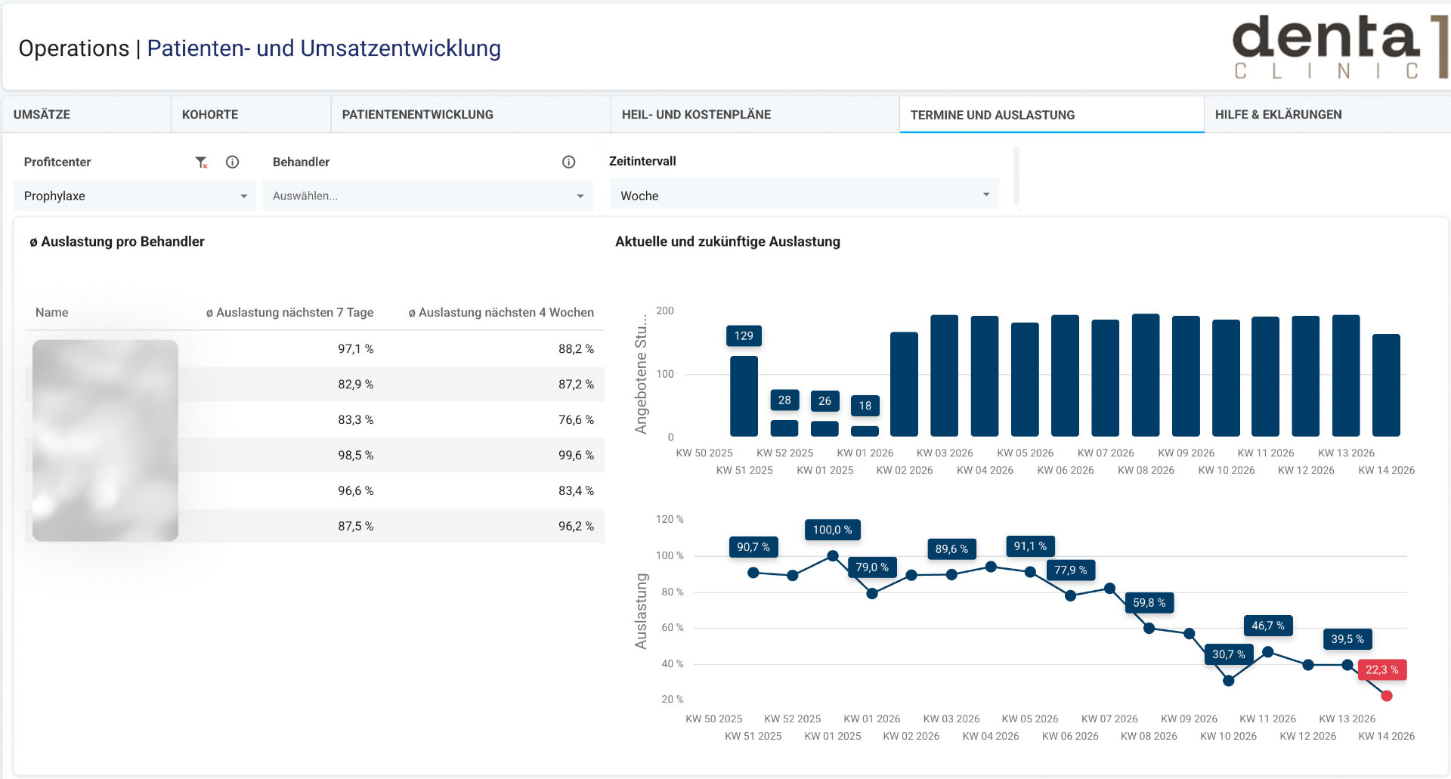The width and height of the screenshot is (1451, 779).
Task: Sort by Auslastung nächsten 4 Wochen header
Action: [x=501, y=312]
